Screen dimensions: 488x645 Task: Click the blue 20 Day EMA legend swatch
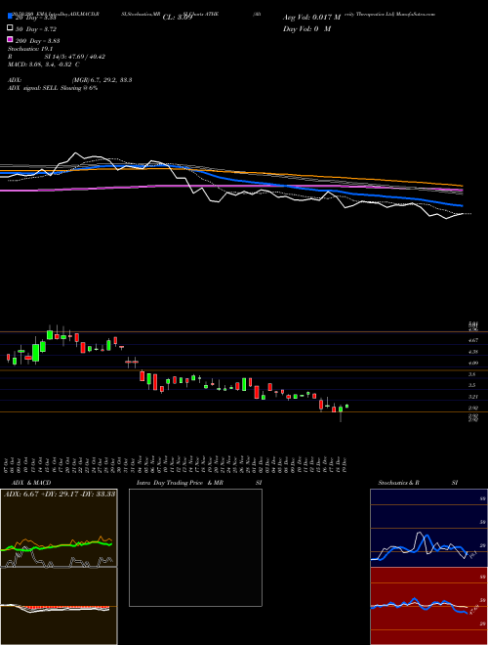point(10,17)
